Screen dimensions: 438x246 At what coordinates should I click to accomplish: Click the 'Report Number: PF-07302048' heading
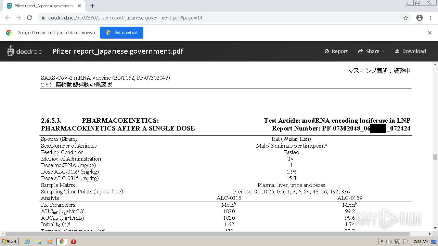click(341, 128)
